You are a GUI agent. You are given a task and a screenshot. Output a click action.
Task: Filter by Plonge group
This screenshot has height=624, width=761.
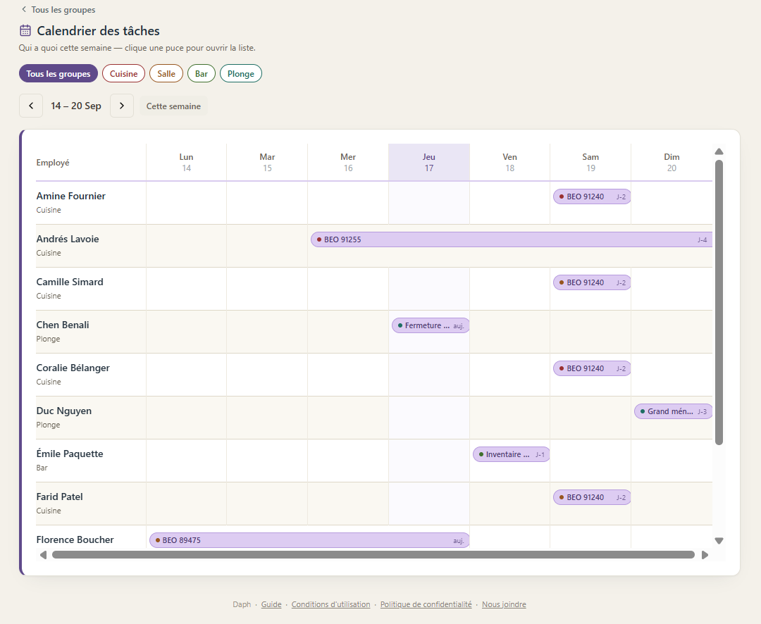[x=241, y=74]
